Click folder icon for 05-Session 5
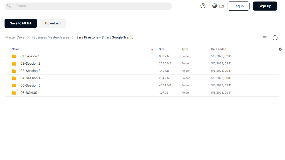 click(x=14, y=85)
